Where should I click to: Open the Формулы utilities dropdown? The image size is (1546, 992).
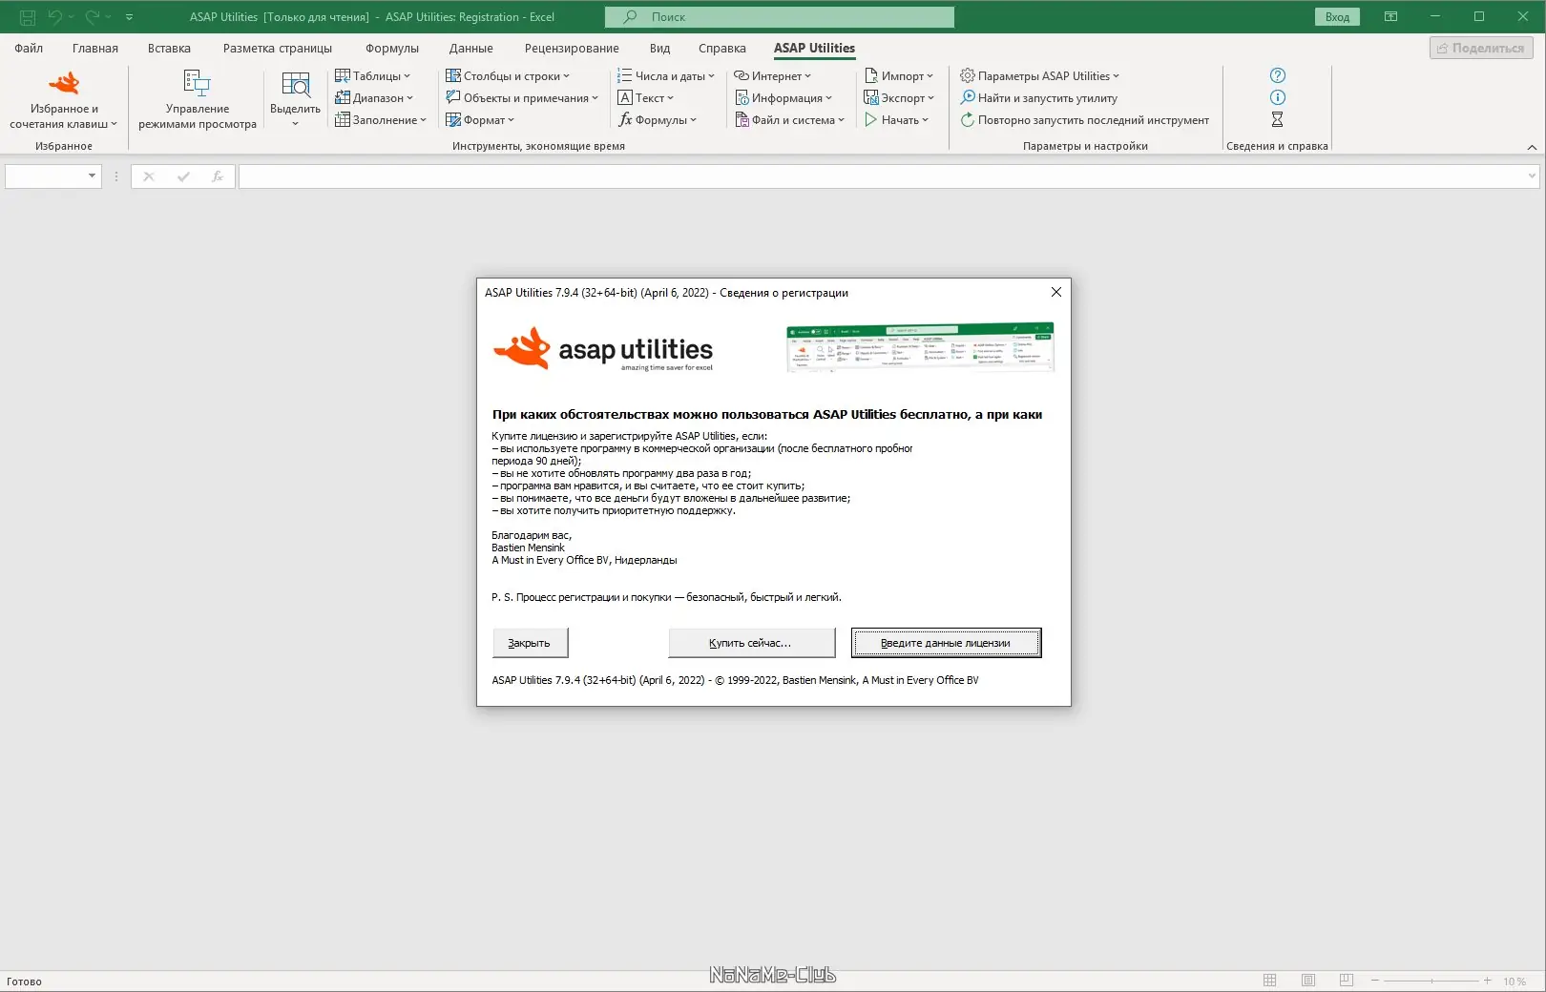point(658,120)
